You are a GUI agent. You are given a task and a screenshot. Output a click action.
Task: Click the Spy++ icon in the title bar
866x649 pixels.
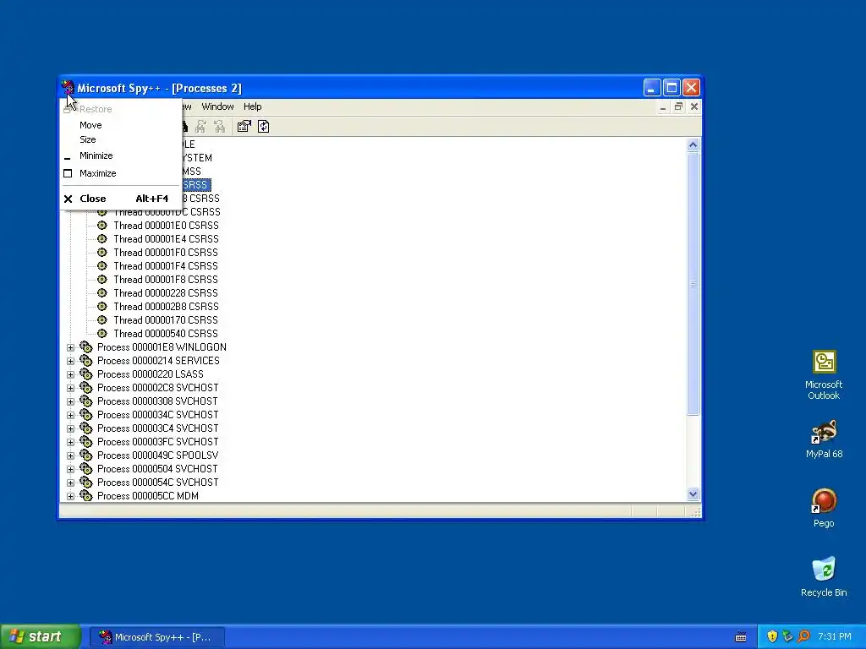[68, 88]
